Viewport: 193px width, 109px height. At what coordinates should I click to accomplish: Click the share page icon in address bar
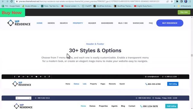click(168, 2)
